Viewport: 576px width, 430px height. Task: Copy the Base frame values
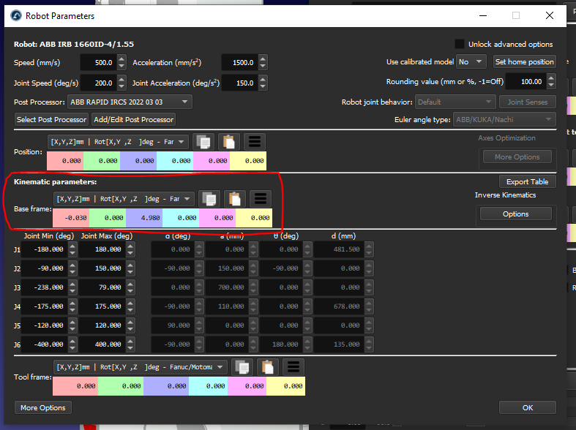click(210, 198)
